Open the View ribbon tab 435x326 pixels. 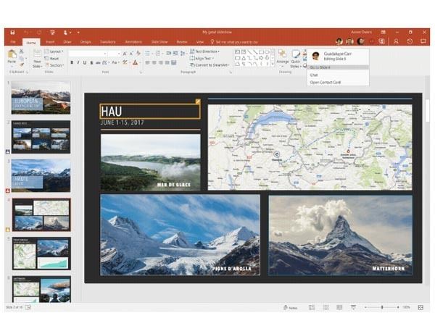(x=200, y=42)
